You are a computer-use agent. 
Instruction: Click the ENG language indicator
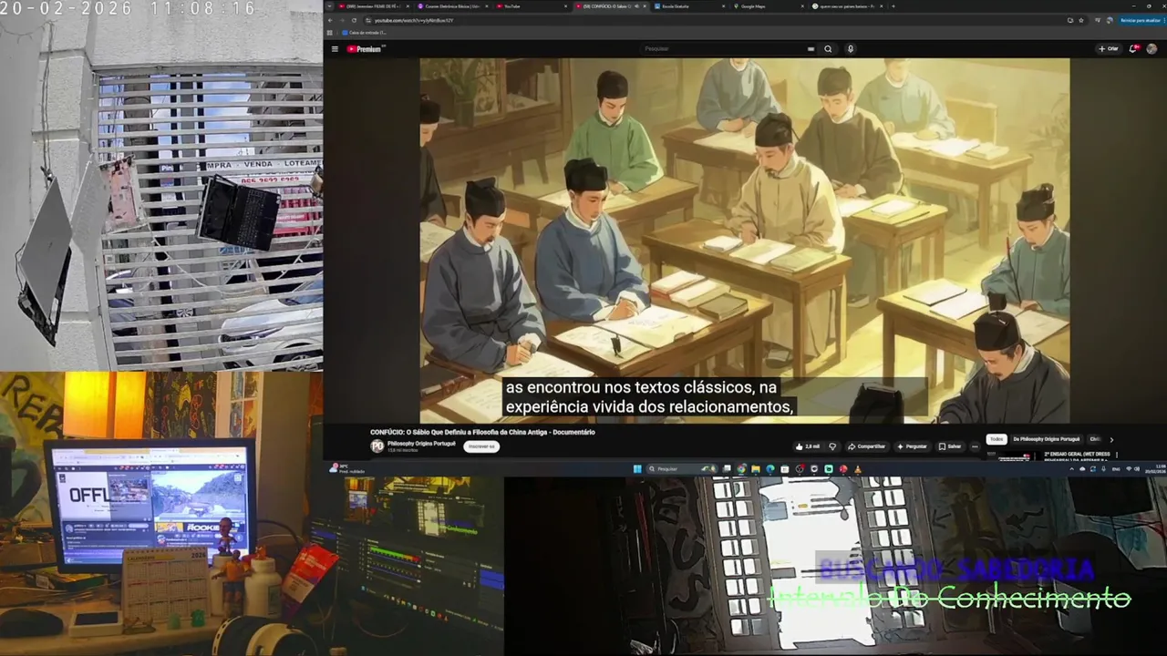click(1116, 469)
